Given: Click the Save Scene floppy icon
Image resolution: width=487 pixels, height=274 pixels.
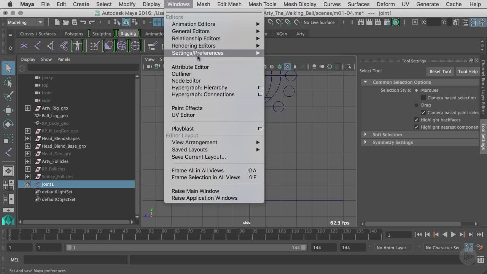Looking at the screenshot, I should (x=75, y=22).
